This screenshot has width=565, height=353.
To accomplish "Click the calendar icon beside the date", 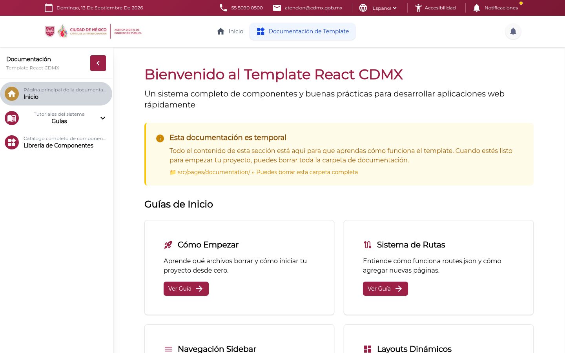I will pyautogui.click(x=49, y=8).
